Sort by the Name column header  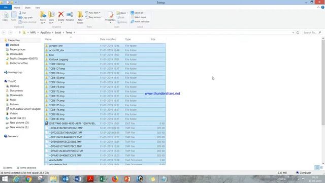[x=48, y=39]
